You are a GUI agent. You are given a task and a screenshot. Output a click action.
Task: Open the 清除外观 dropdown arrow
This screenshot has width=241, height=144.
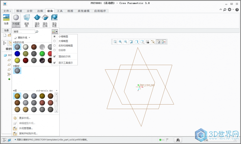point(29,38)
